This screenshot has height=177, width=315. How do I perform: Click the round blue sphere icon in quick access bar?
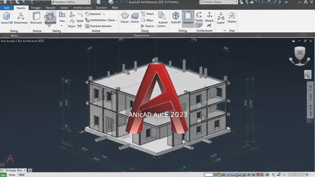tap(111, 2)
